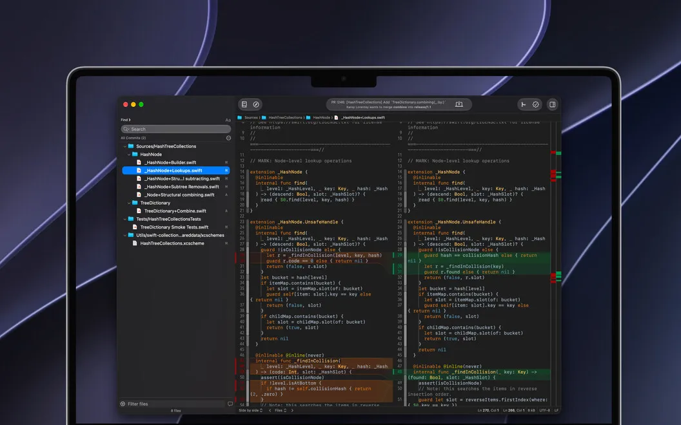Collapse the HashNode folder in sidebar

click(129, 155)
